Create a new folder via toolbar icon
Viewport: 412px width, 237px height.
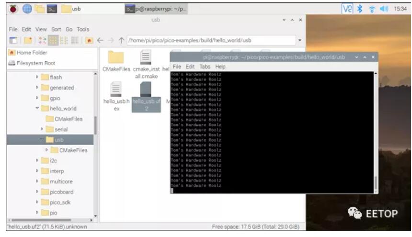coord(28,40)
